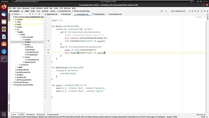Open Ubuntu Software from the dock

[x=4, y=44]
